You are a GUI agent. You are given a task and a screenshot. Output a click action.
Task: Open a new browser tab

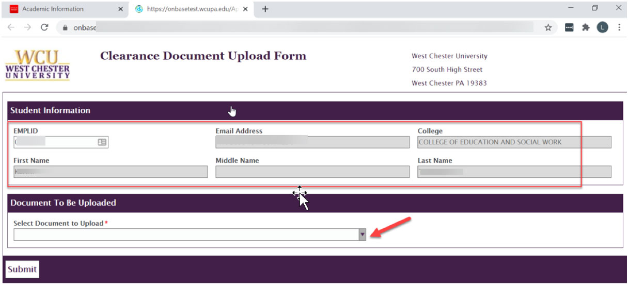265,9
